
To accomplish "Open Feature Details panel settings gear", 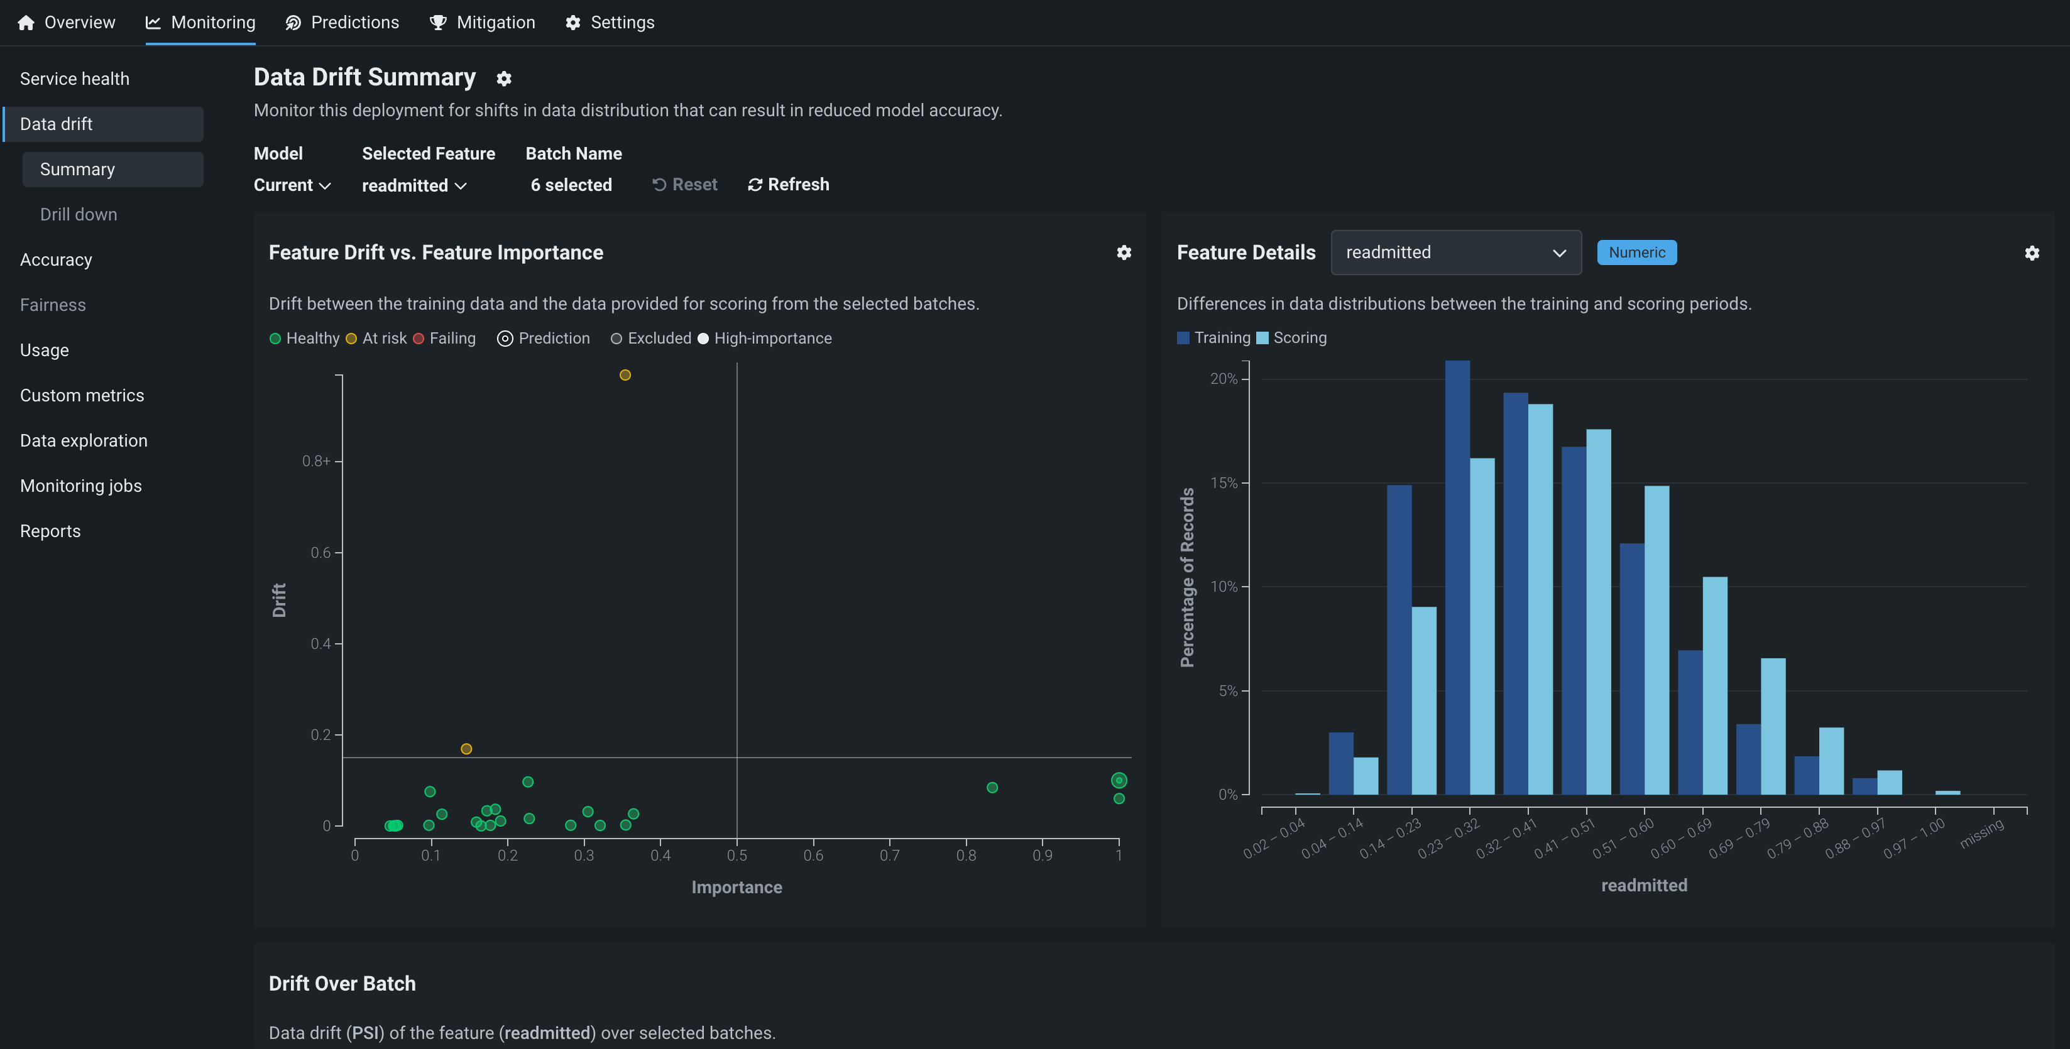I will click(x=2032, y=253).
